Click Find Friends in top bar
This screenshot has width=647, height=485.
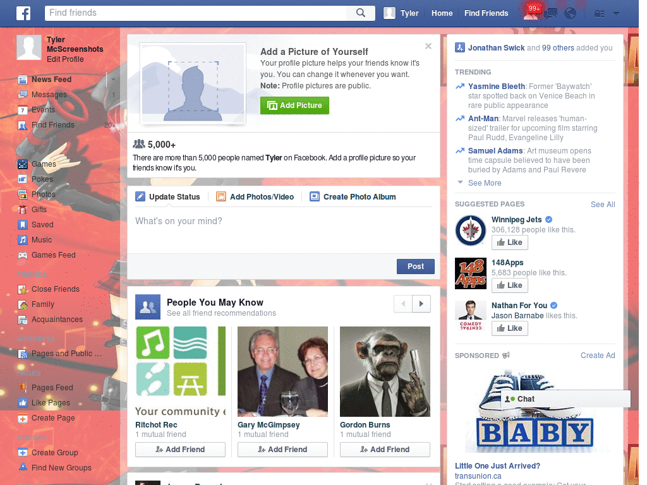tap(486, 13)
